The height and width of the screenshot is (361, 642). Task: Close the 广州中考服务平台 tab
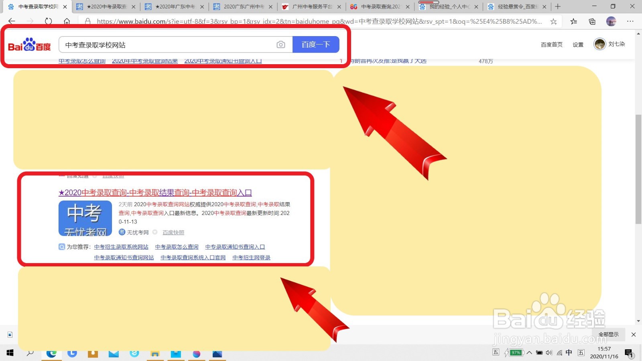point(339,7)
